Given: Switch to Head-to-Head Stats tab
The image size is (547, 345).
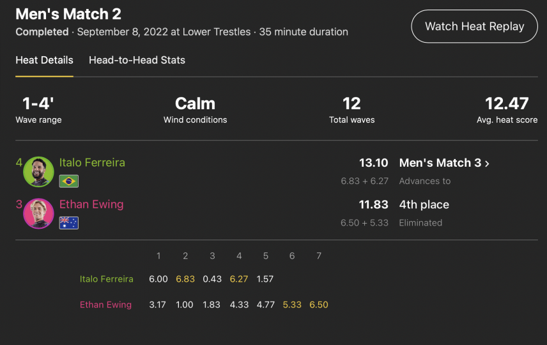Looking at the screenshot, I should 137,60.
